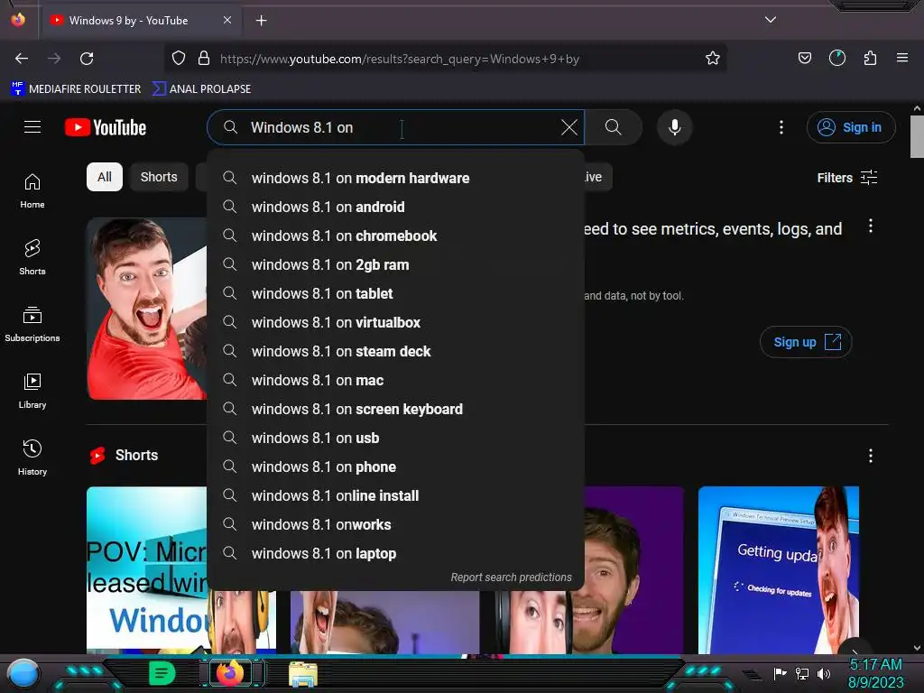The height and width of the screenshot is (693, 924).
Task: Open the extensions puzzle icon
Action: coord(870,58)
